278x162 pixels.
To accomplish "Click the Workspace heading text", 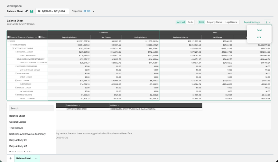I will click(x=14, y=6).
